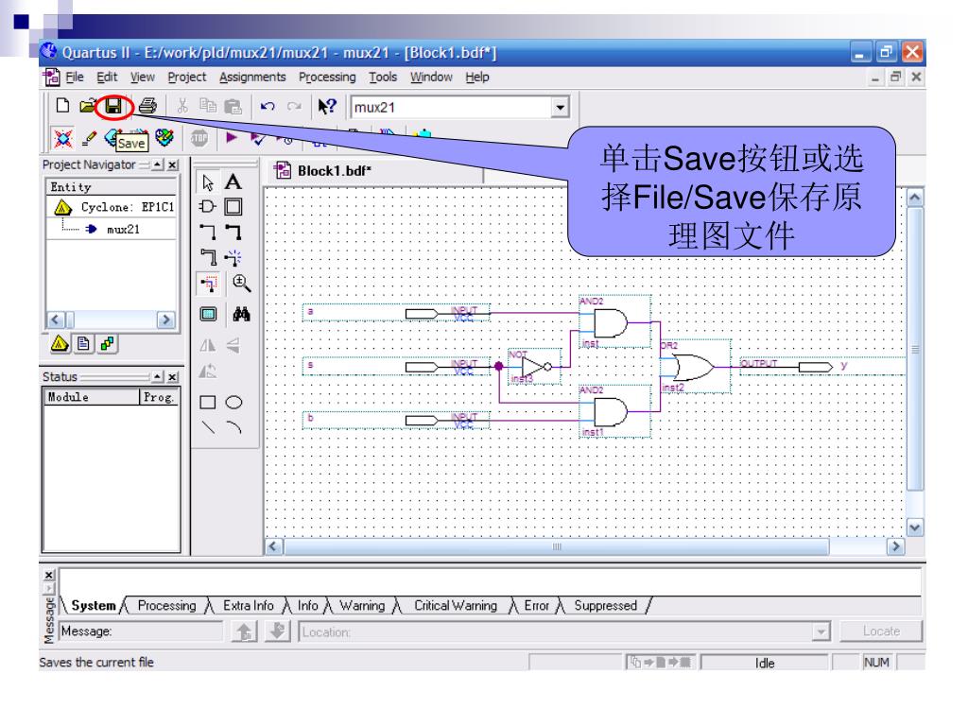968x726 pixels.
Task: Click the Cut scissors icon
Action: (x=182, y=106)
